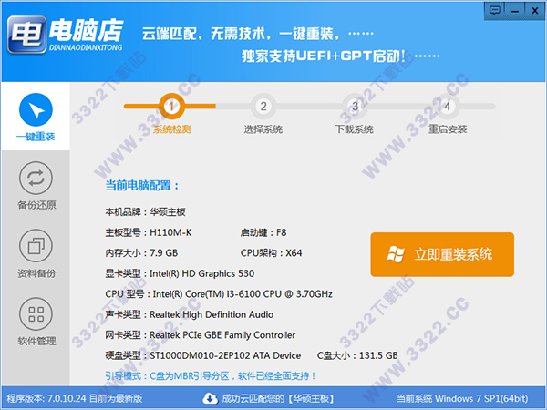The image size is (547, 410).
Task: Click CPU 型号 i3-6100 text
Action: pyautogui.click(x=219, y=294)
